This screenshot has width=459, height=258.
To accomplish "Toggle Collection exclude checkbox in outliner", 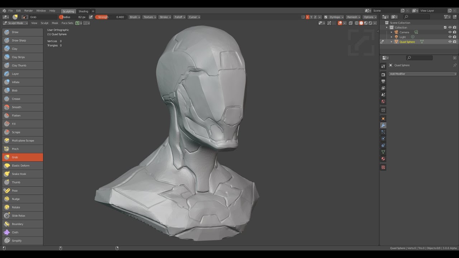I will (x=445, y=27).
